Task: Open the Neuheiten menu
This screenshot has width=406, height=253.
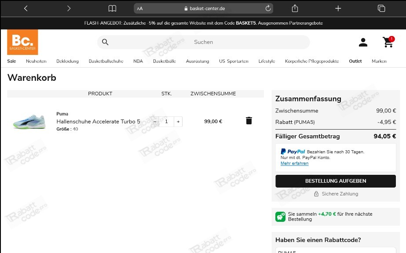Action: click(x=36, y=61)
